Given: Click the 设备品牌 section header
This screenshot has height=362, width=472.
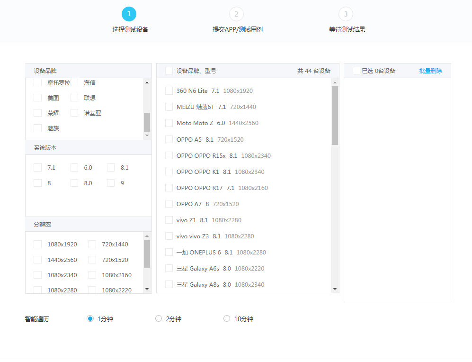Looking at the screenshot, I should [89, 71].
